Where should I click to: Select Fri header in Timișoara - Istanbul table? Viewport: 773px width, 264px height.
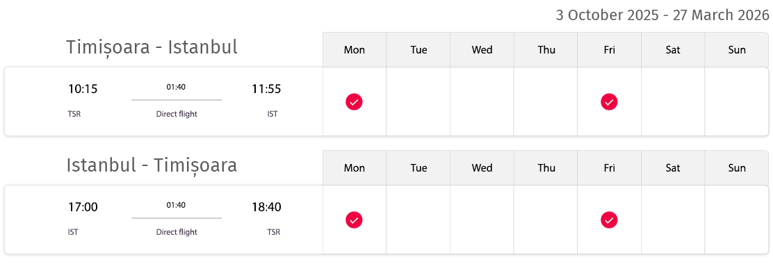610,50
